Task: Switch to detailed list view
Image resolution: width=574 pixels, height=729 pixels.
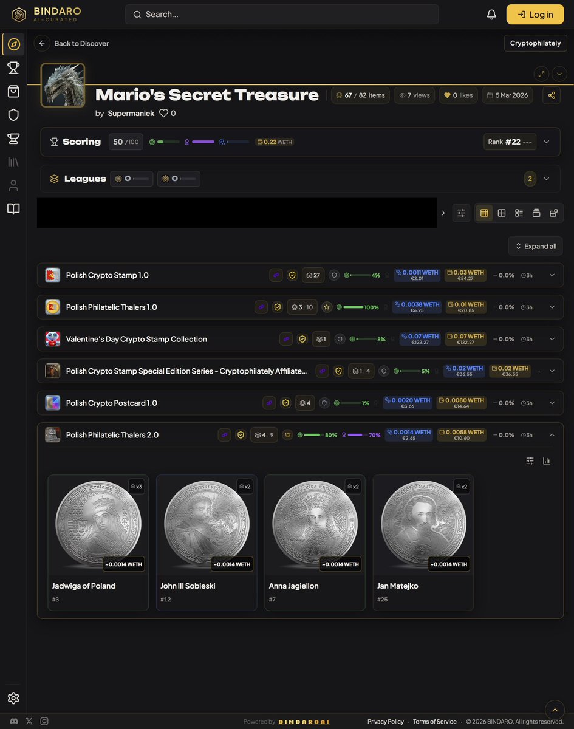Action: coord(519,213)
